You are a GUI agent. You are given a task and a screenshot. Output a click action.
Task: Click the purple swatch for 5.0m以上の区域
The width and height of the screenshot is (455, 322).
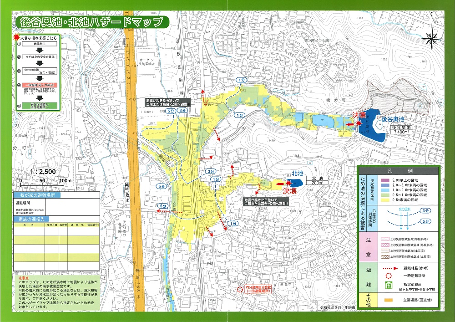tap(385, 180)
